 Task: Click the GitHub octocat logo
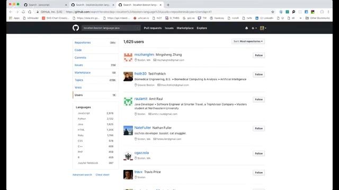click(x=76, y=28)
